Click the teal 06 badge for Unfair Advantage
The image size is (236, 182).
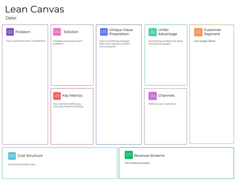[x=152, y=32]
